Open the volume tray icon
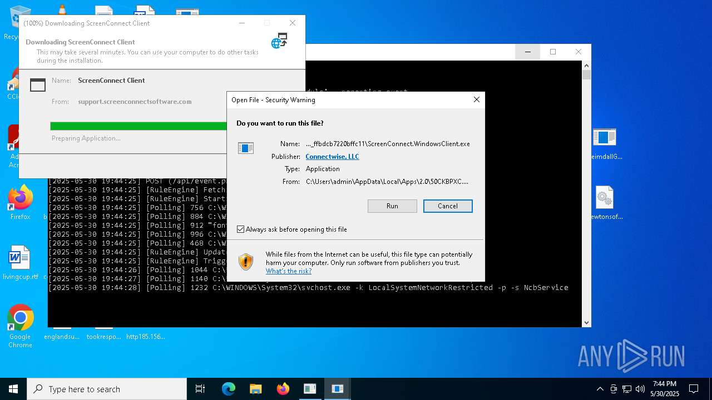Viewport: 712px width, 400px height. (640, 389)
